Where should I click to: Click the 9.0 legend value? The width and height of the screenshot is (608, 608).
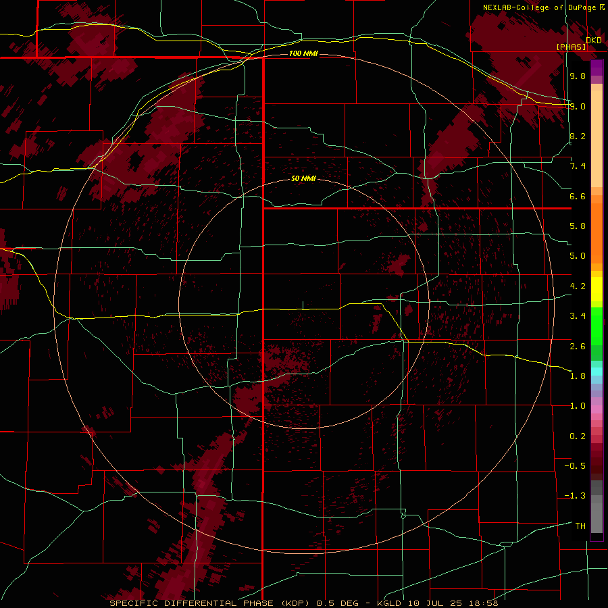pyautogui.click(x=578, y=106)
